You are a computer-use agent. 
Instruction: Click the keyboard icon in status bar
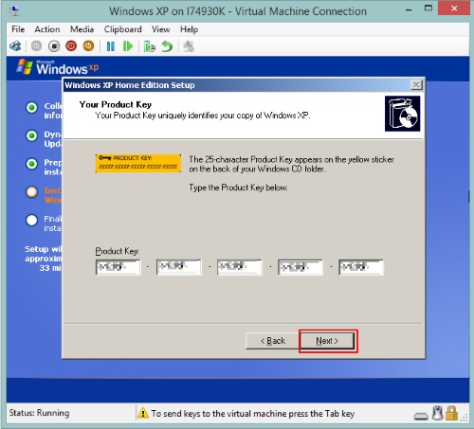(x=421, y=417)
